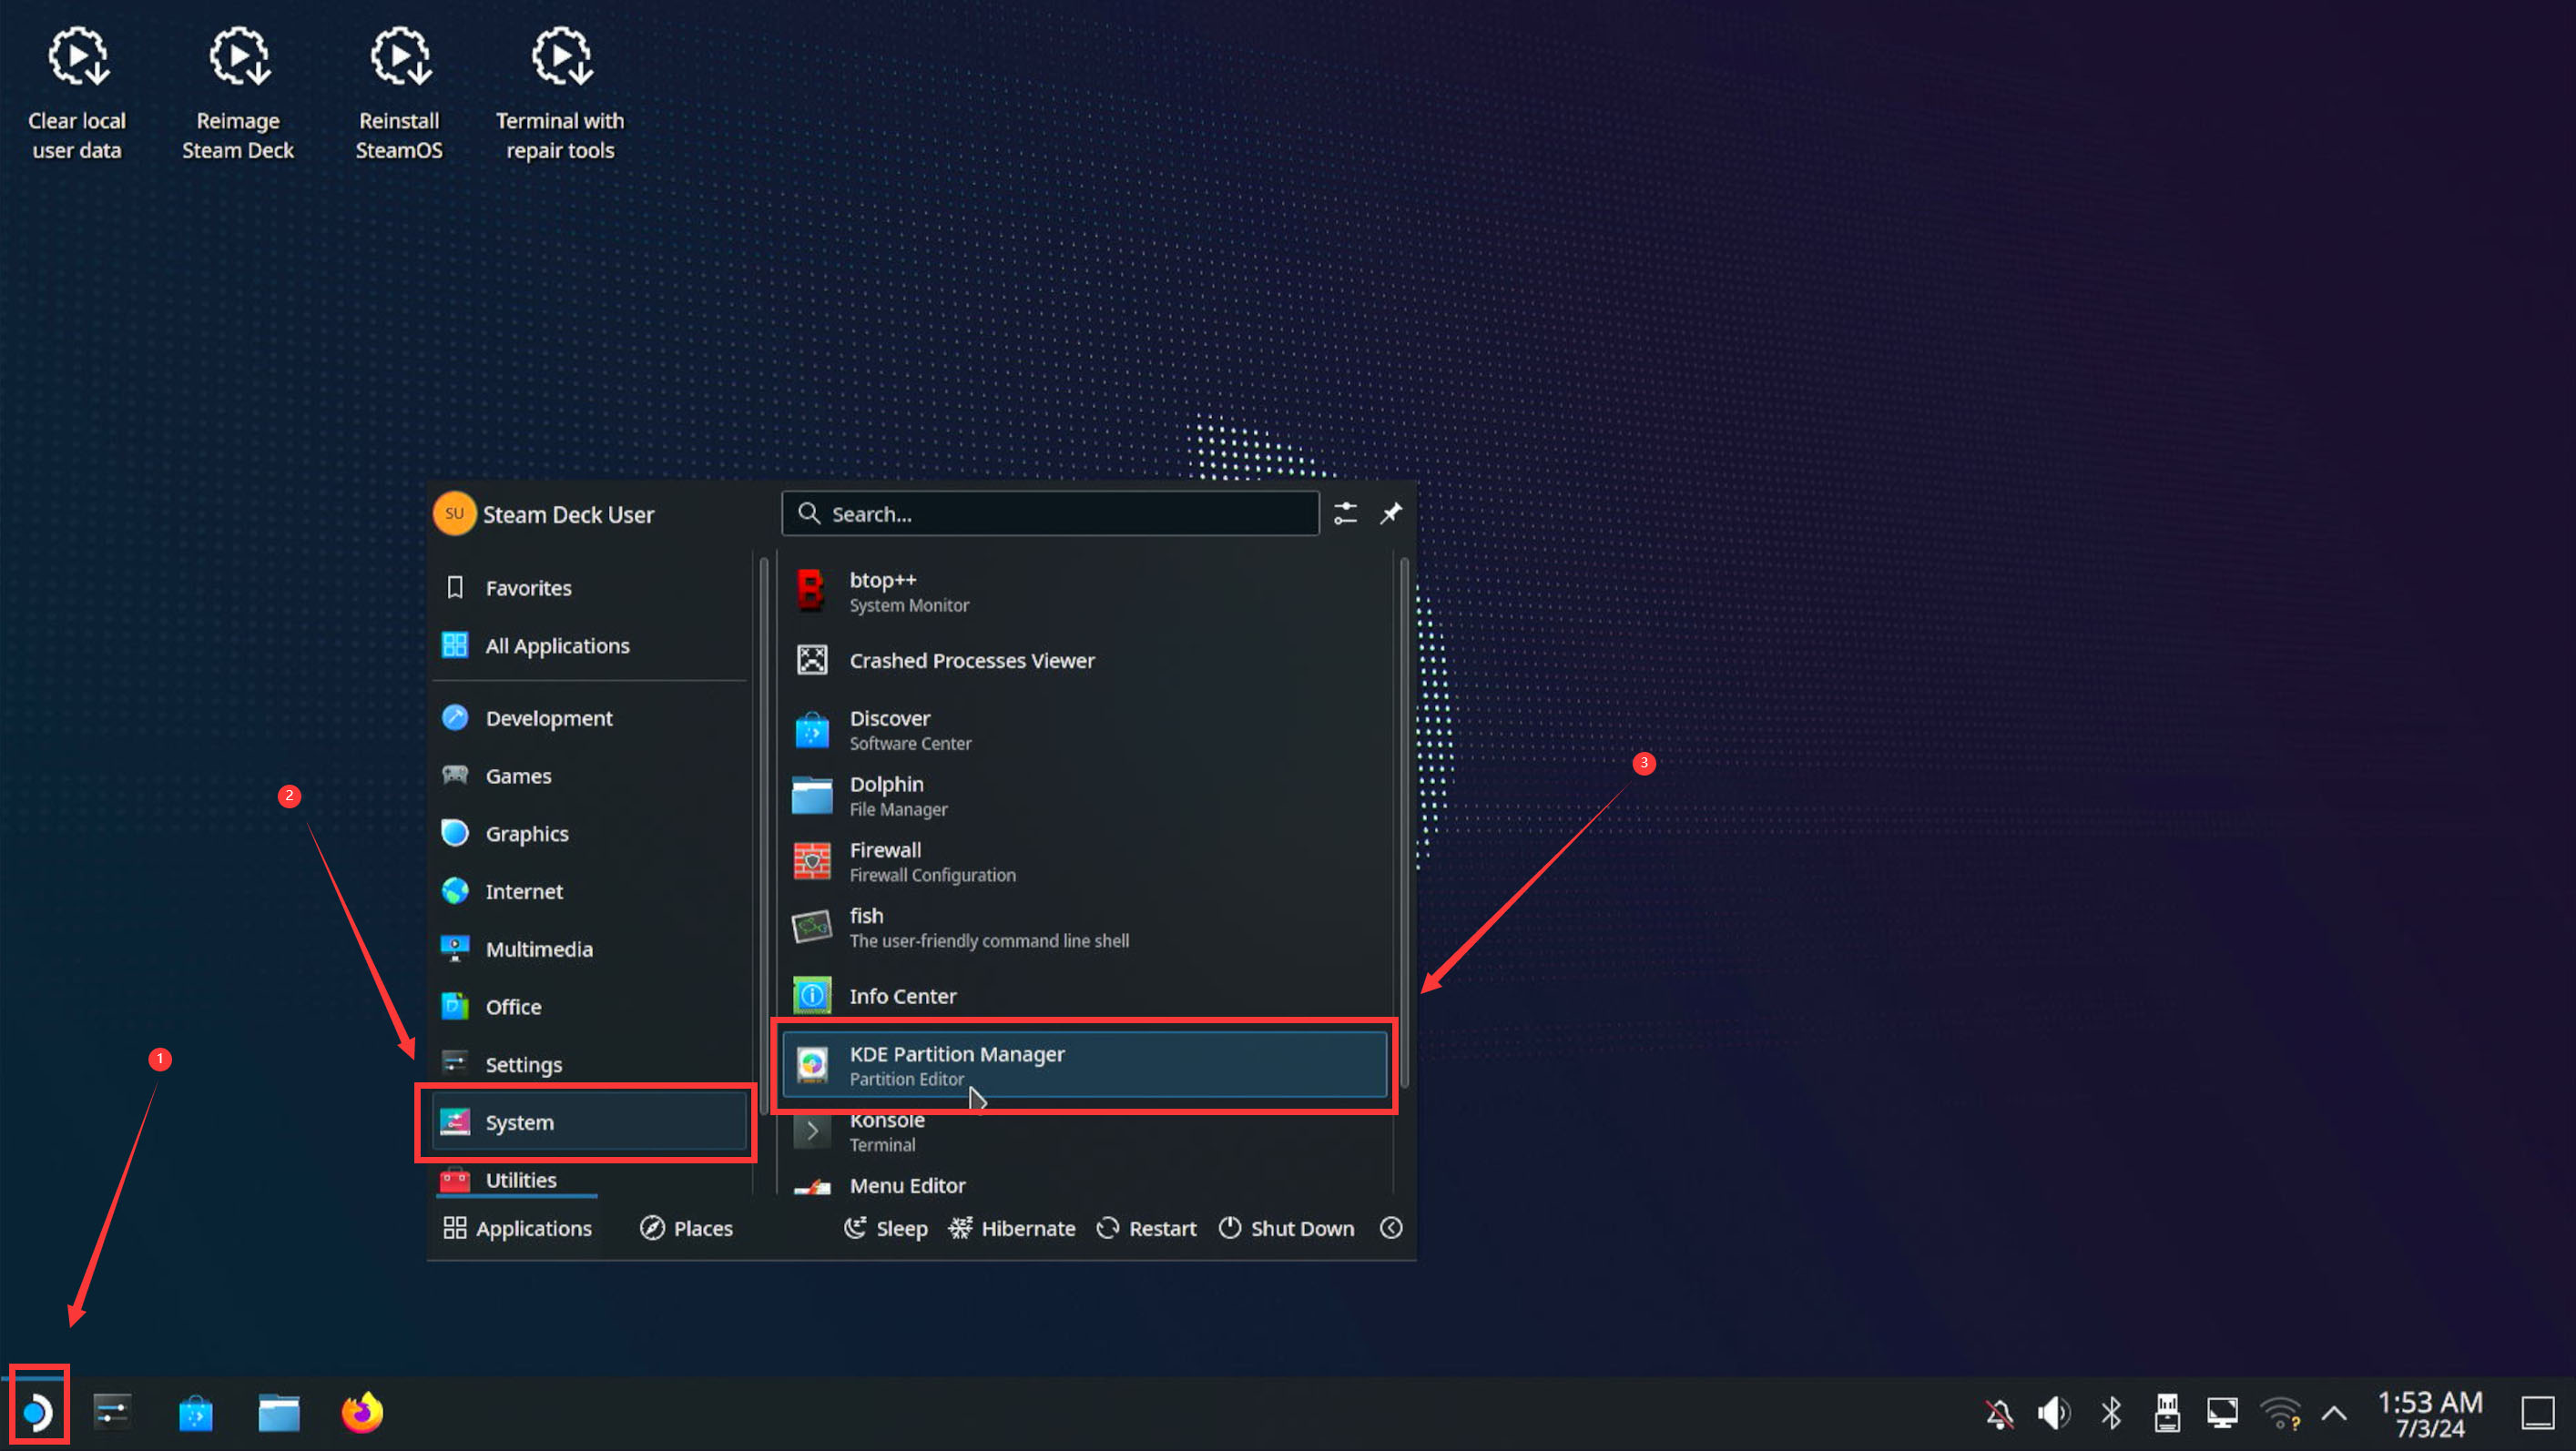
Task: Toggle the pin to keep menu open
Action: tap(1391, 514)
